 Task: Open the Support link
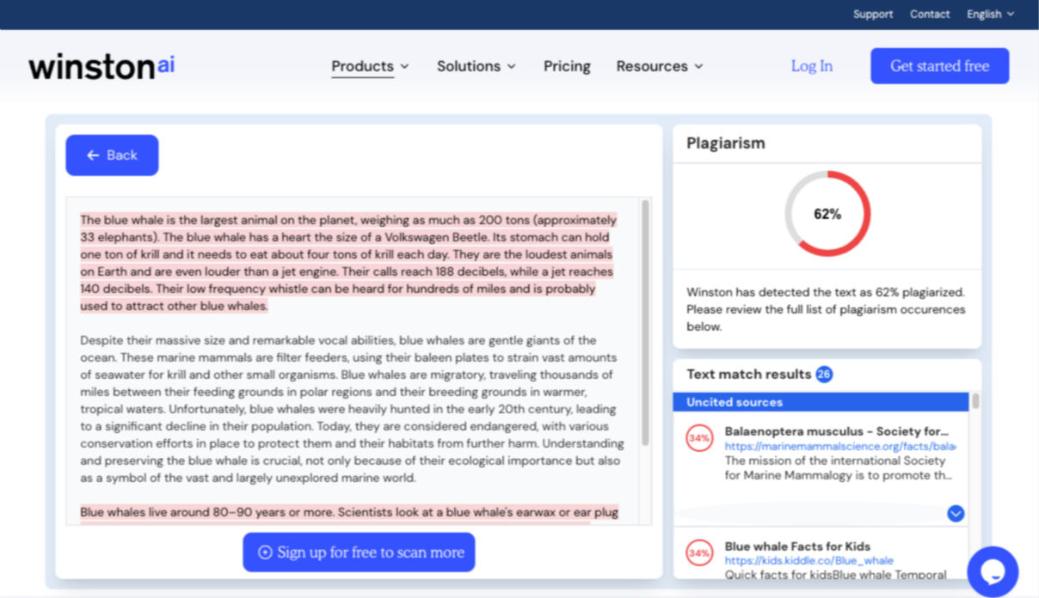click(x=873, y=14)
